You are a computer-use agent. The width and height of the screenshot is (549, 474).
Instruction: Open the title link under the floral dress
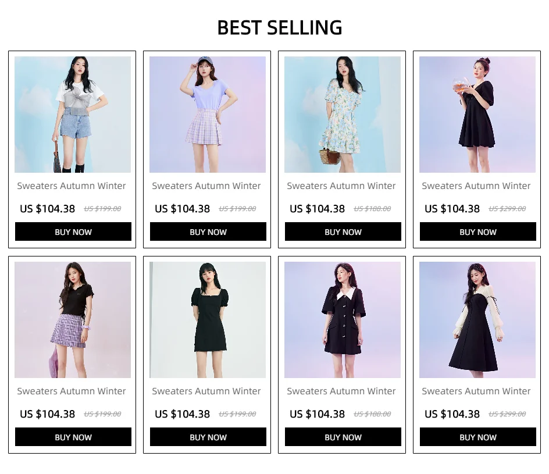pyautogui.click(x=341, y=186)
